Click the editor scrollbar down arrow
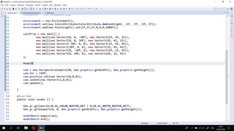 point(227,120)
